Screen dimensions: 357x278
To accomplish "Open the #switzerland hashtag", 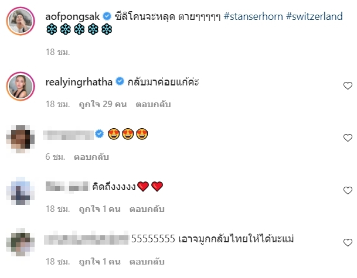I will click(x=314, y=16).
